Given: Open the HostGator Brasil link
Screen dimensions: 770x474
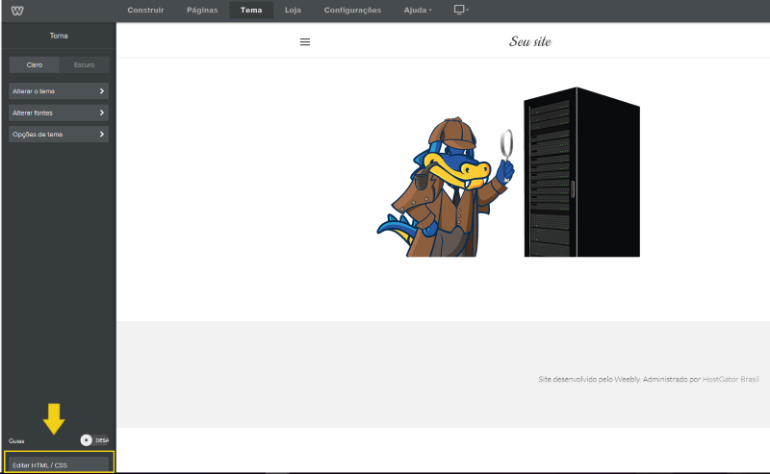Looking at the screenshot, I should click(731, 380).
